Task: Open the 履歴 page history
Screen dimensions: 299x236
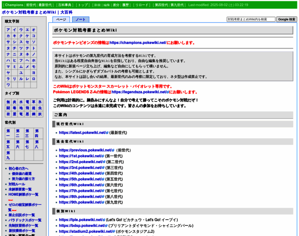Action: [125, 5]
